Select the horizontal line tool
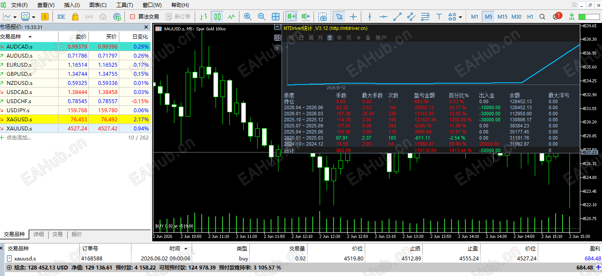Screen dimensions: 602x276 point(383,16)
